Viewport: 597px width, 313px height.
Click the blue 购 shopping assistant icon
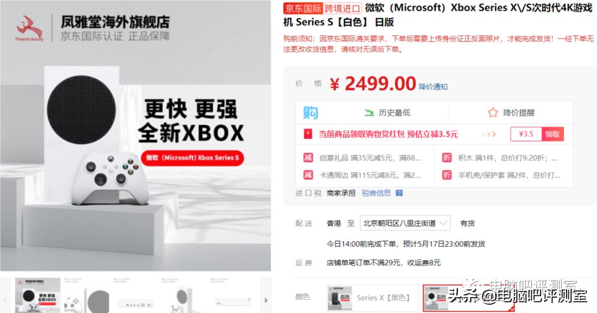(x=310, y=113)
